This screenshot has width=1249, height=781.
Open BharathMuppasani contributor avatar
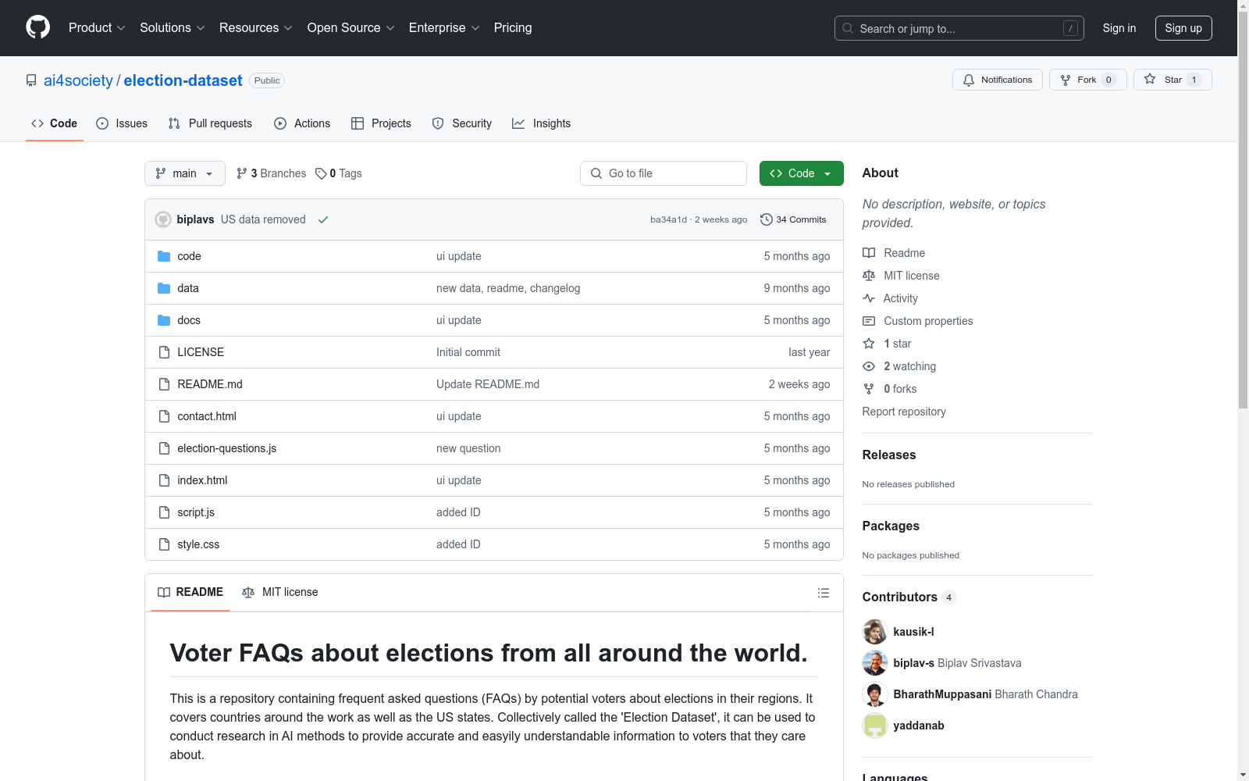click(x=875, y=694)
